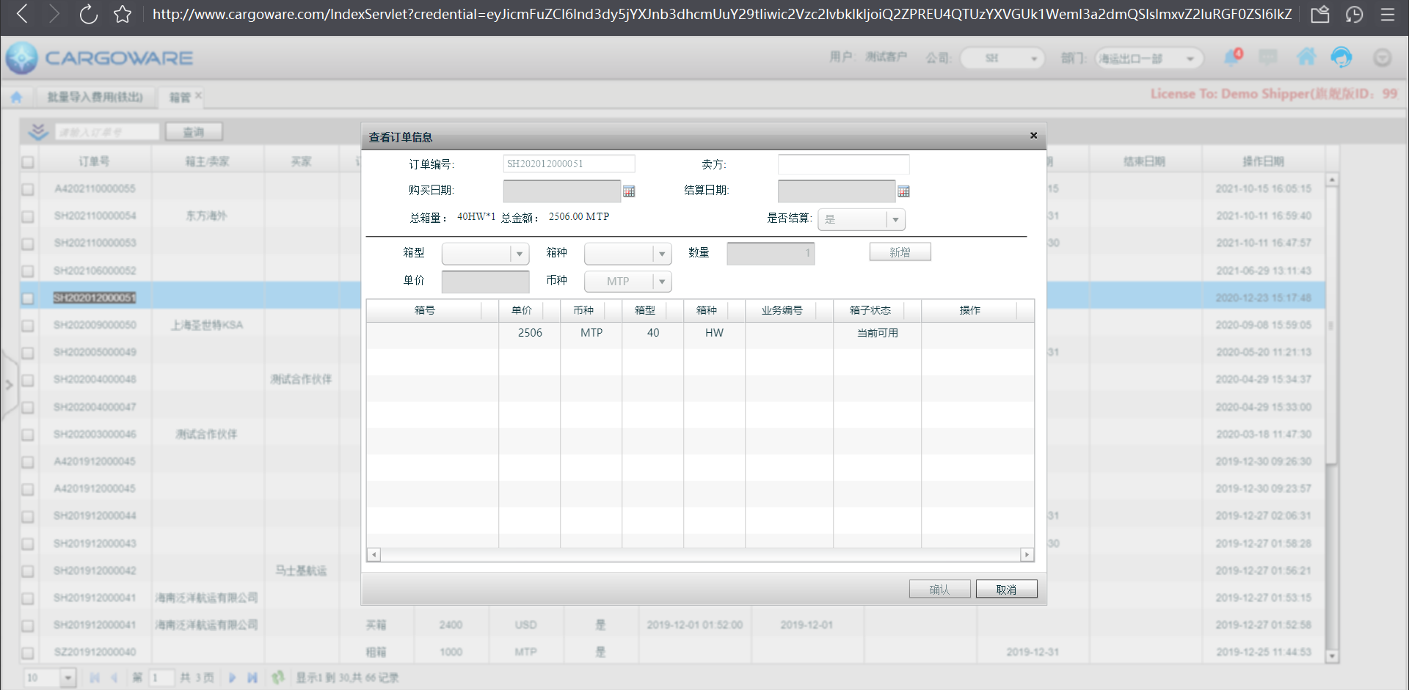This screenshot has width=1409, height=690.
Task: Click the dialog horizontal scrollbar track
Action: tap(700, 555)
